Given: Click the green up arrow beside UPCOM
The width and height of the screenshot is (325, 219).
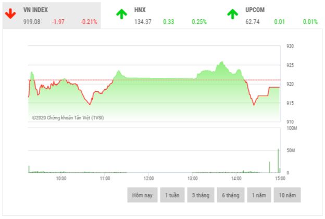Looking at the screenshot, I should point(232,15).
